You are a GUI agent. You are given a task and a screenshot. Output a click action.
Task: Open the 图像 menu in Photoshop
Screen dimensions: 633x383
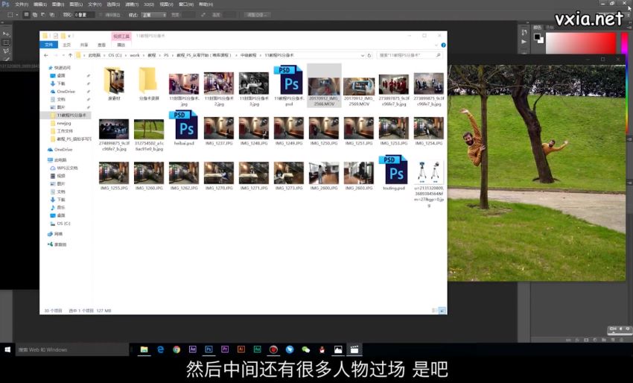pyautogui.click(x=58, y=4)
